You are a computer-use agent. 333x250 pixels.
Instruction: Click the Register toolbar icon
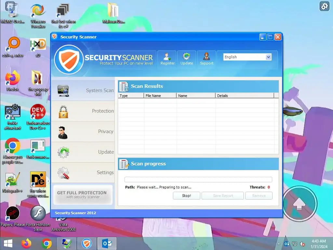167,59
